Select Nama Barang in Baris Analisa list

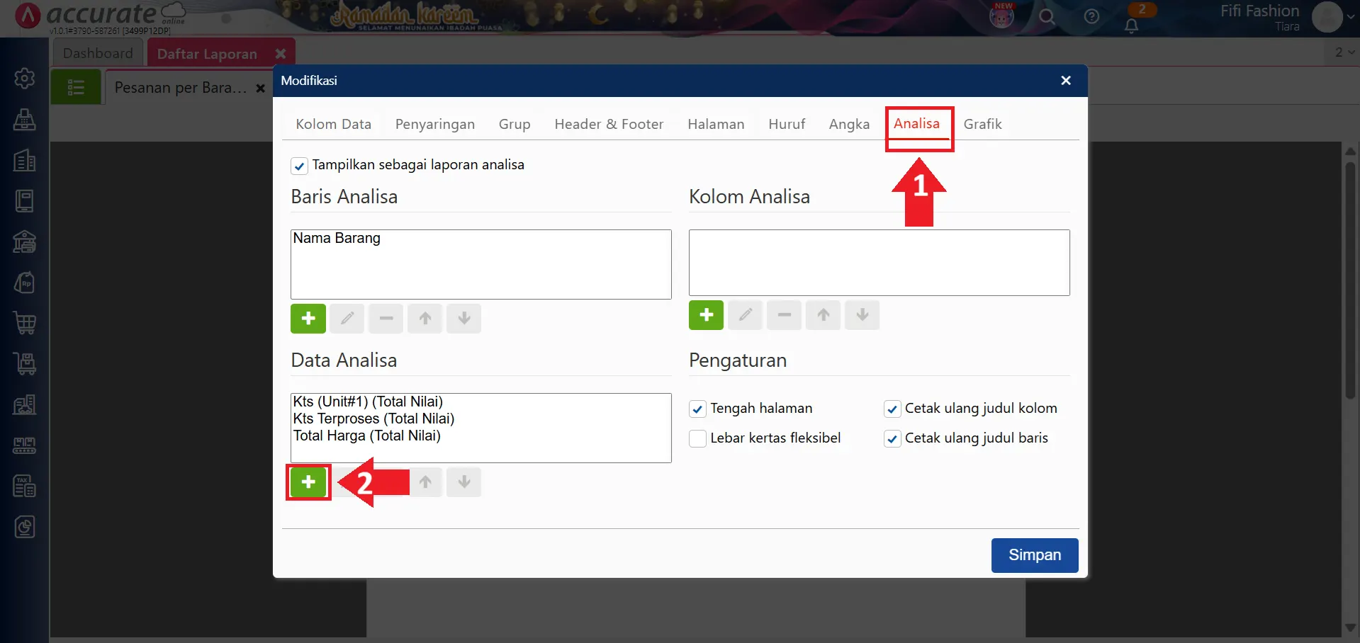pos(337,239)
